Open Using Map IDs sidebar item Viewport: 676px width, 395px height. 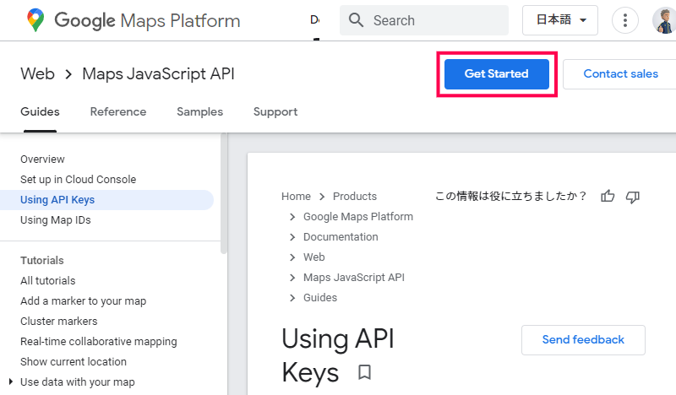[x=56, y=220]
